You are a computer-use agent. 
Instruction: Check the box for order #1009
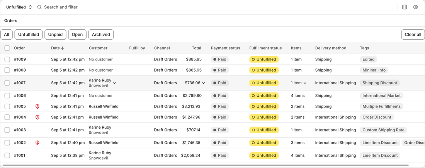7,59
